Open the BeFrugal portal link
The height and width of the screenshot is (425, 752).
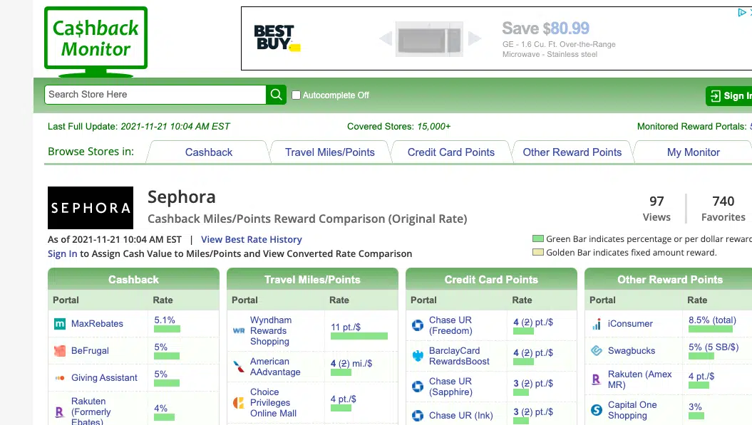90,351
